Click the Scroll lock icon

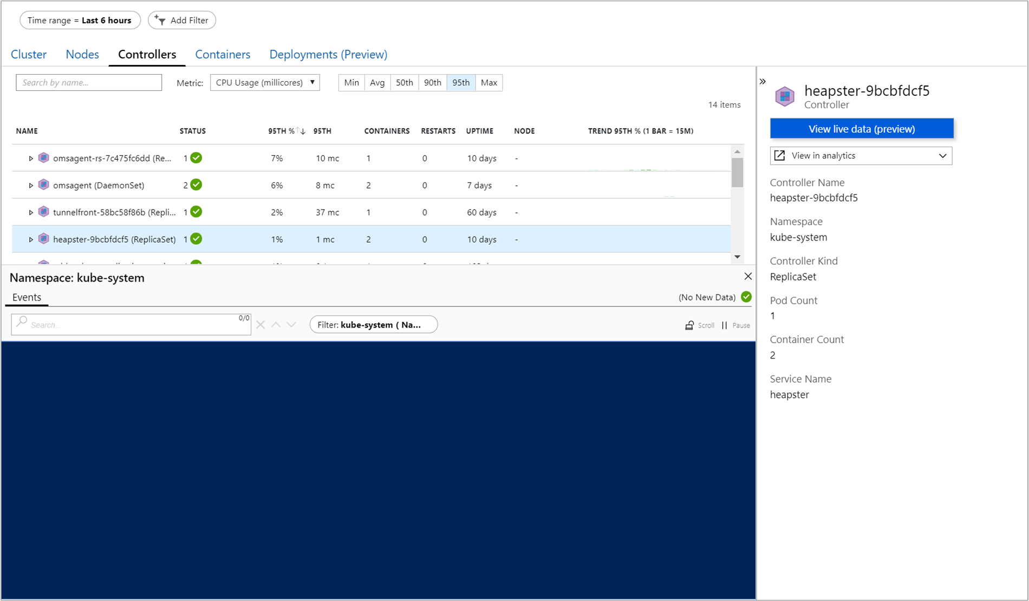[689, 325]
